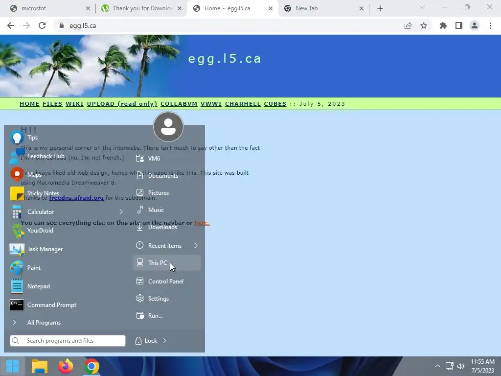Open Chrome profile menu
501x376 pixels.
click(x=475, y=25)
